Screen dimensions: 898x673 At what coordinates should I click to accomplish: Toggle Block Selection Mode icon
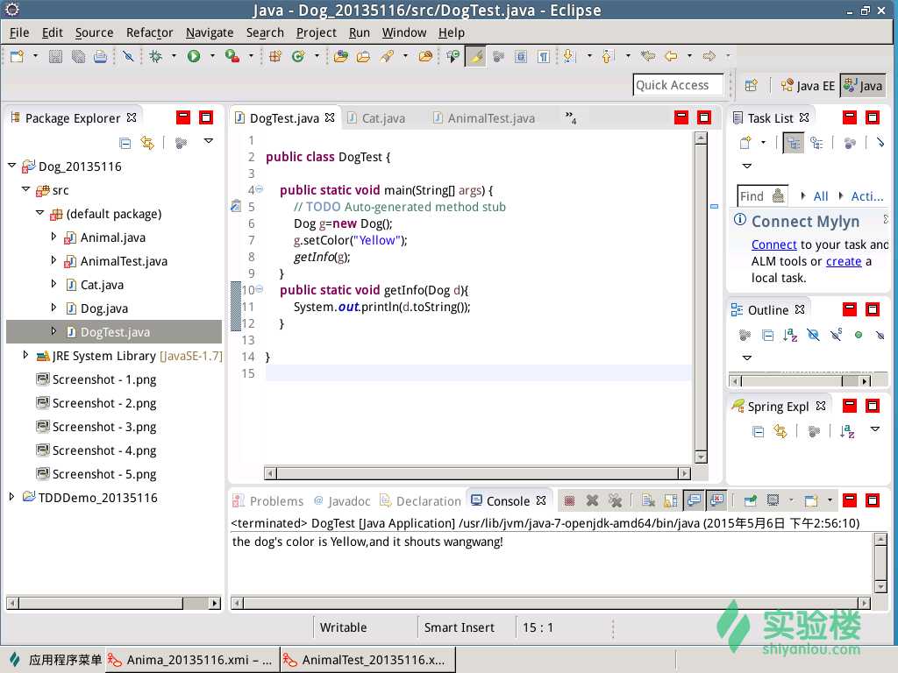click(x=521, y=56)
